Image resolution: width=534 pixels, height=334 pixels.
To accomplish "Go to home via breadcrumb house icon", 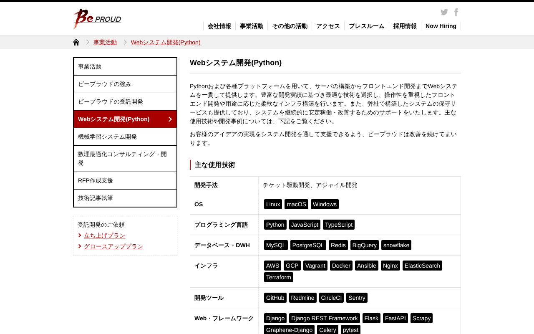I will pyautogui.click(x=76, y=42).
